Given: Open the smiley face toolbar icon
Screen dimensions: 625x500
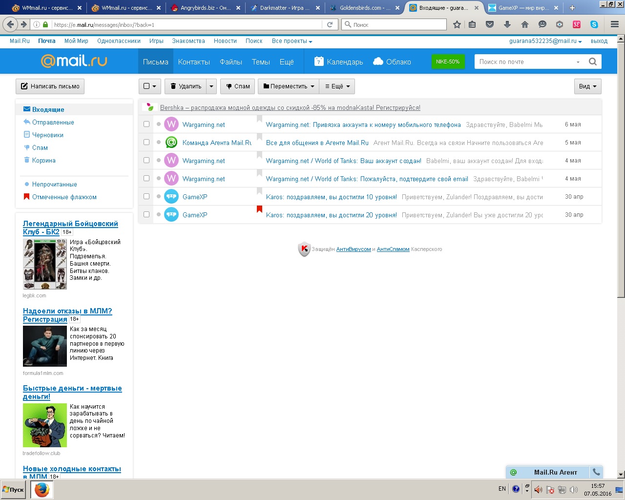Looking at the screenshot, I should point(542,24).
